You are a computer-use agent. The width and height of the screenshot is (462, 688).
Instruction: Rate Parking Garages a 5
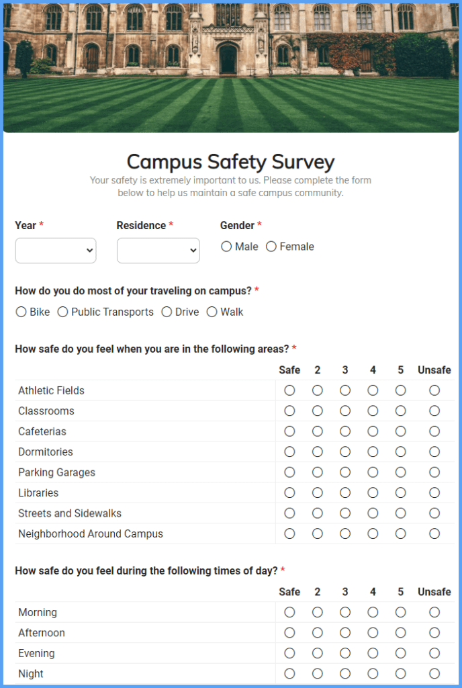400,472
